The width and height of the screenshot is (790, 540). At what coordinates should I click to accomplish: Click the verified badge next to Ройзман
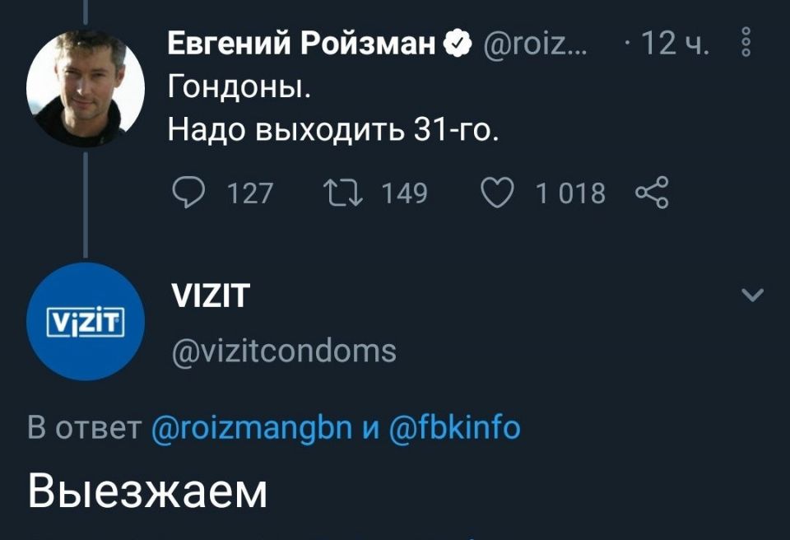click(x=458, y=43)
